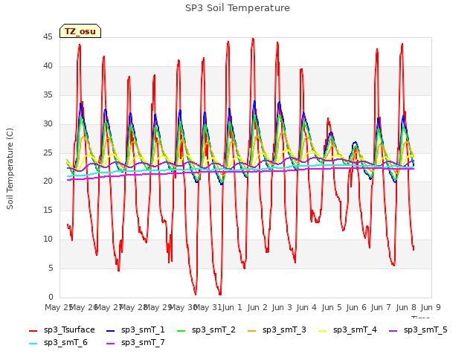Toggle sp3_Tsurface series in the legend

coord(62,330)
